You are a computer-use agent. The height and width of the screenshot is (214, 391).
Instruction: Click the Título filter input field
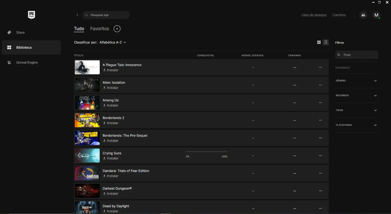tap(357, 55)
